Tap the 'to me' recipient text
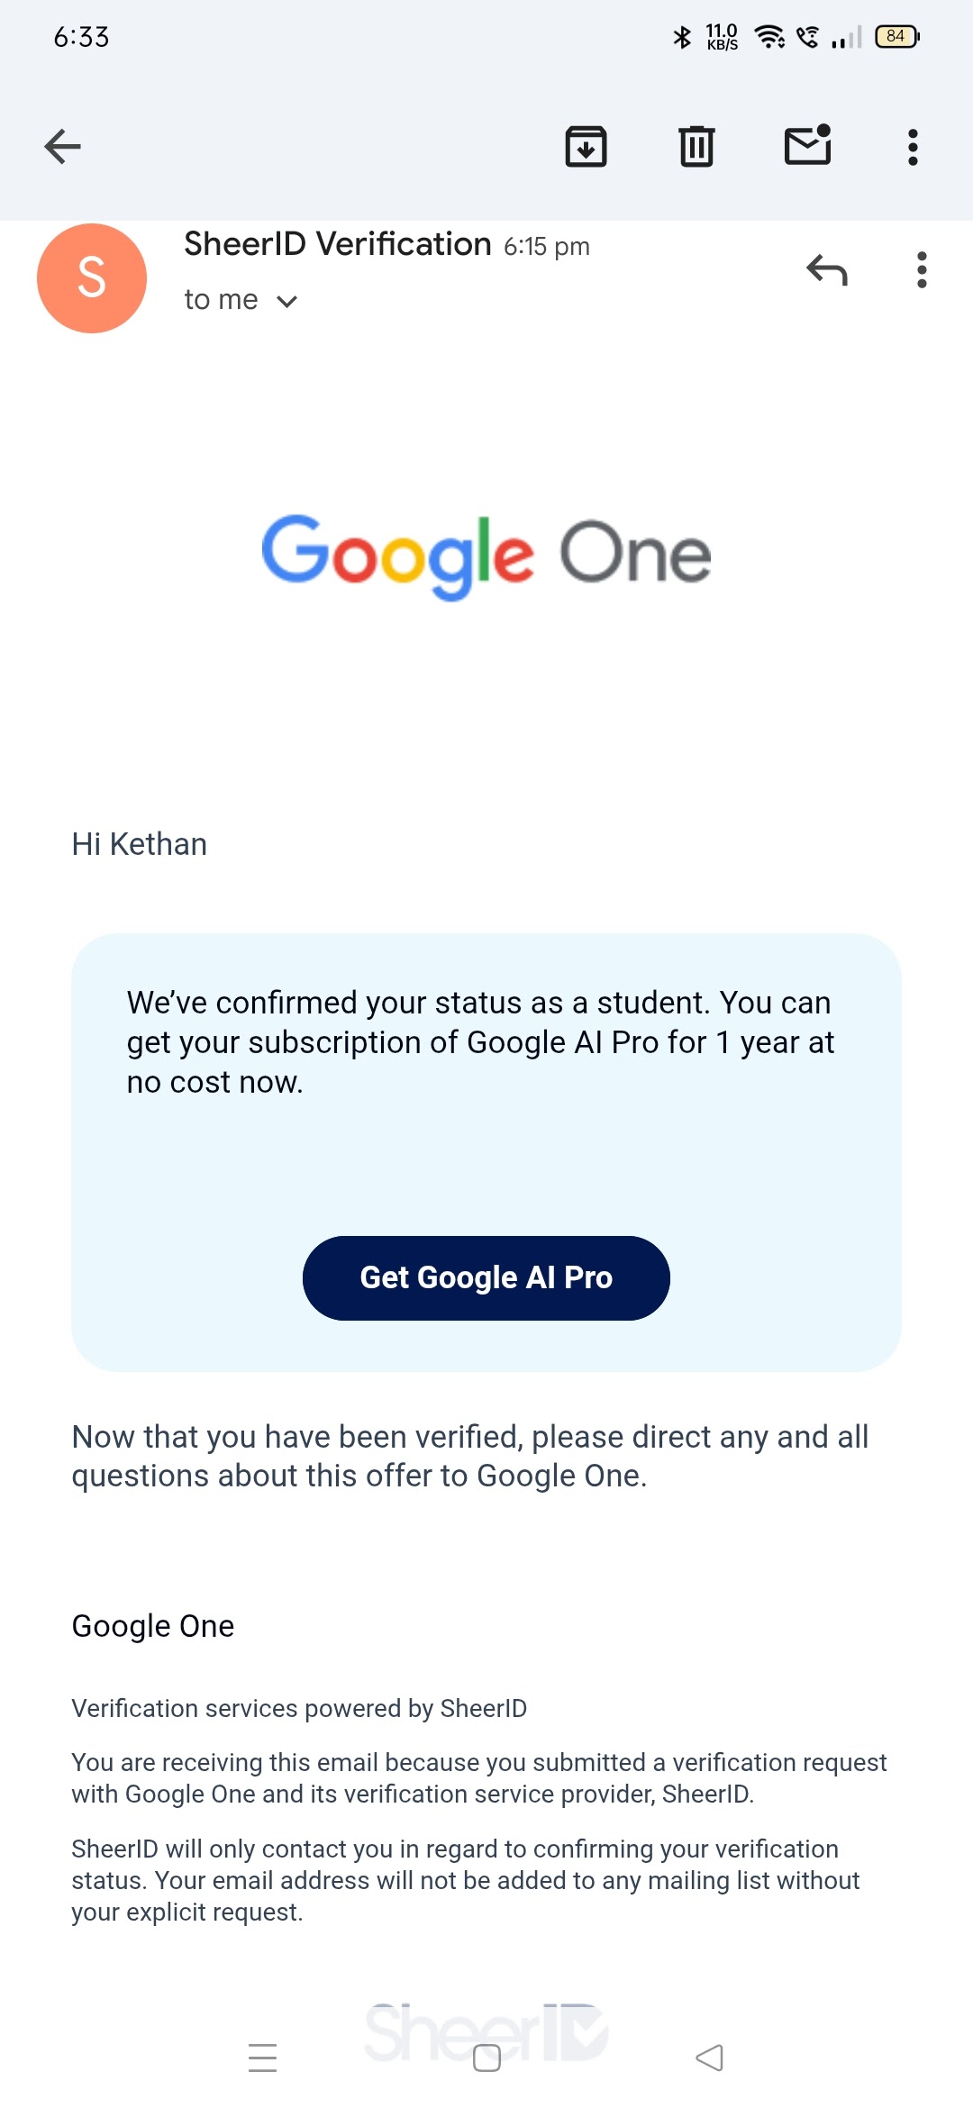This screenshot has height=2108, width=973. pyautogui.click(x=221, y=300)
